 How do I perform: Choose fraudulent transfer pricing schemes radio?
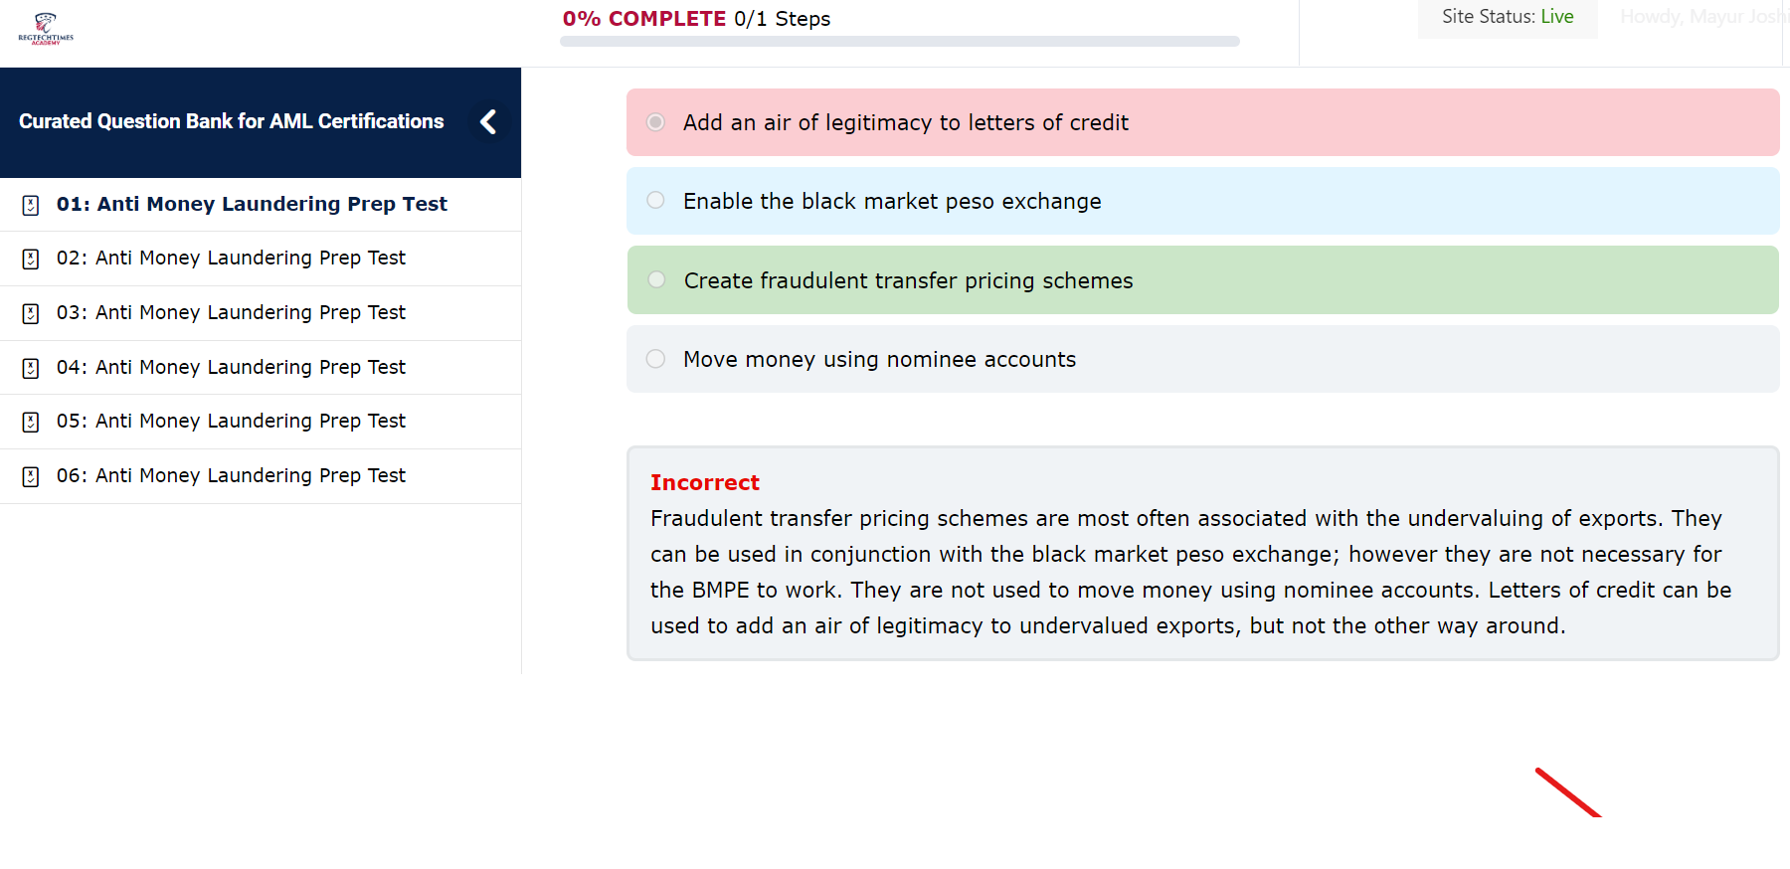[656, 279]
